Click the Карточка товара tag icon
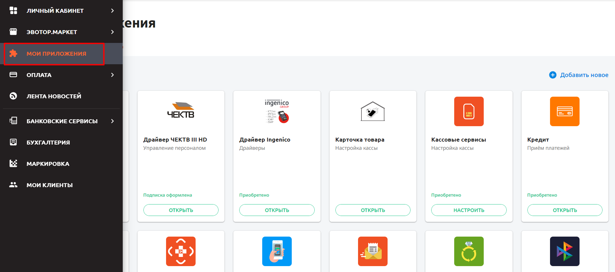The height and width of the screenshot is (272, 615). coord(373,111)
